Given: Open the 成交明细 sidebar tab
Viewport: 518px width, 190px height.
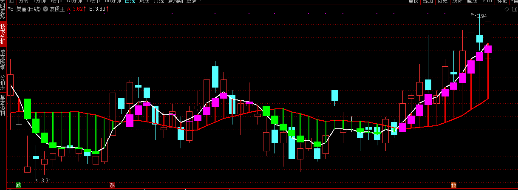Looking at the screenshot, I should (3, 60).
